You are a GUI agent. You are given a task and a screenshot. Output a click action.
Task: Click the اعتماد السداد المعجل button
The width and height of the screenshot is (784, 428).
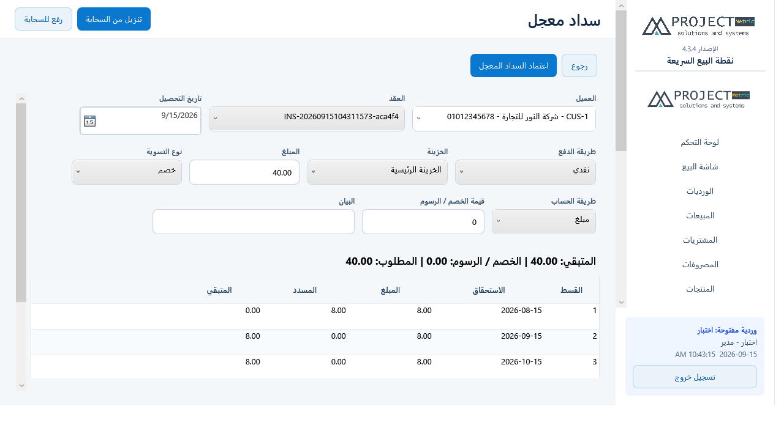pos(513,65)
